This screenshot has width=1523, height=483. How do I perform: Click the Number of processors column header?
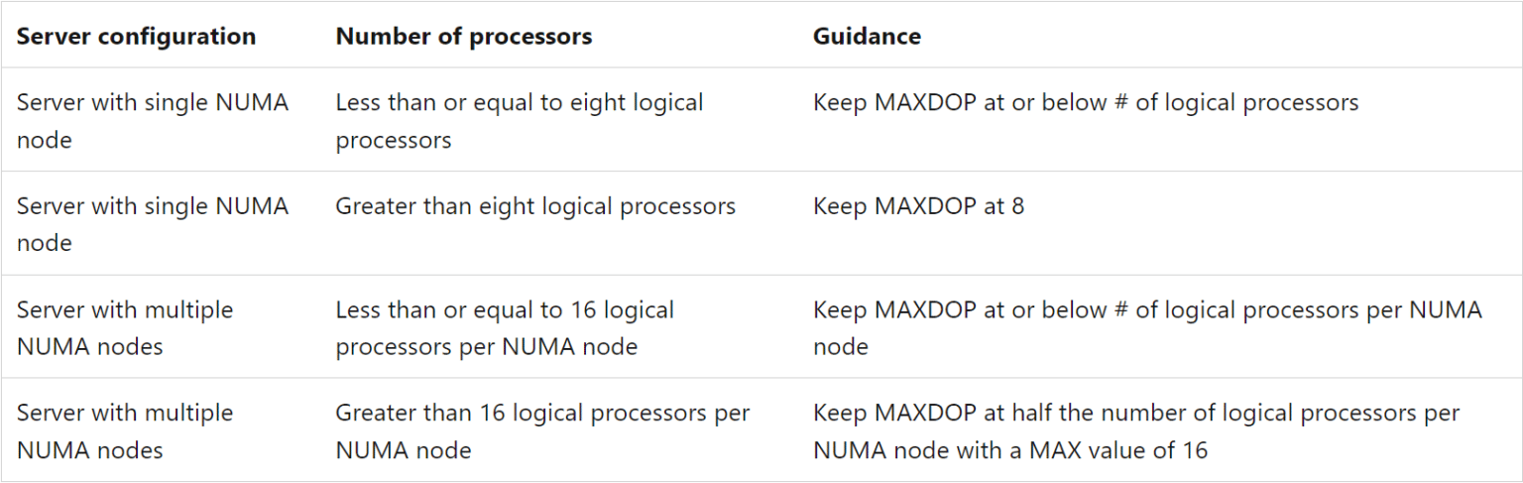(x=463, y=37)
